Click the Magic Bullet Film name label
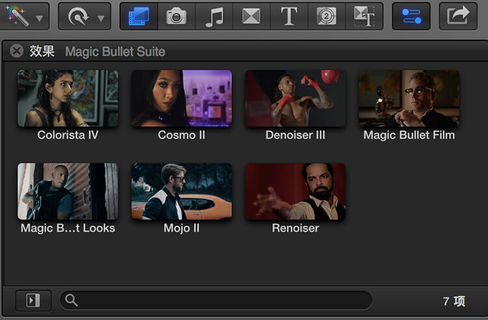The image size is (488, 320). [409, 135]
